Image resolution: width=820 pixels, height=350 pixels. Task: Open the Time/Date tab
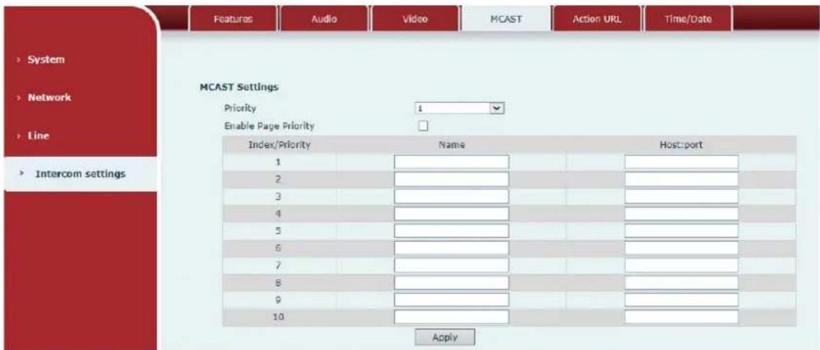point(687,19)
